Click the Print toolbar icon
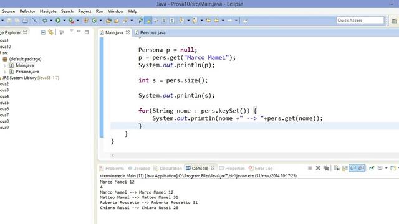 click(25, 21)
